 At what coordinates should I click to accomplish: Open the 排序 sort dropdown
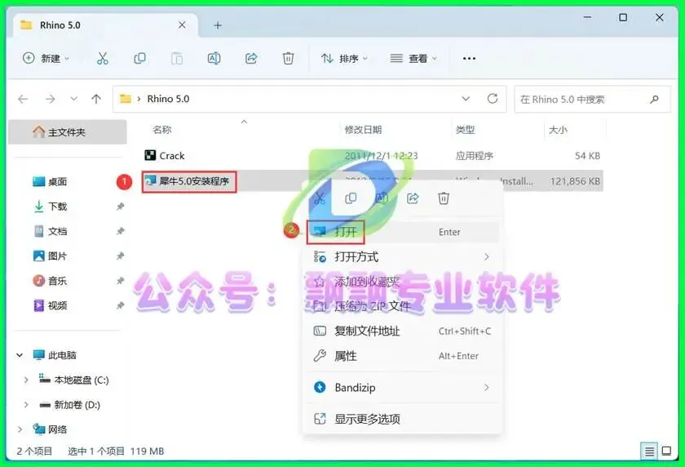[344, 58]
